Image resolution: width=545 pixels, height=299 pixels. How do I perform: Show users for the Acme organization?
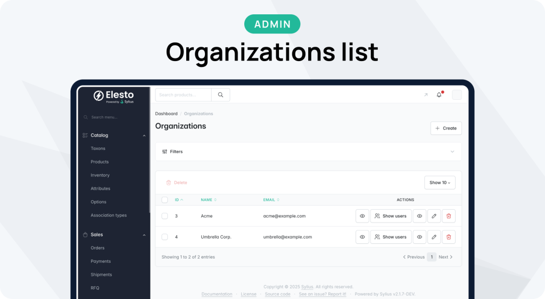391,216
